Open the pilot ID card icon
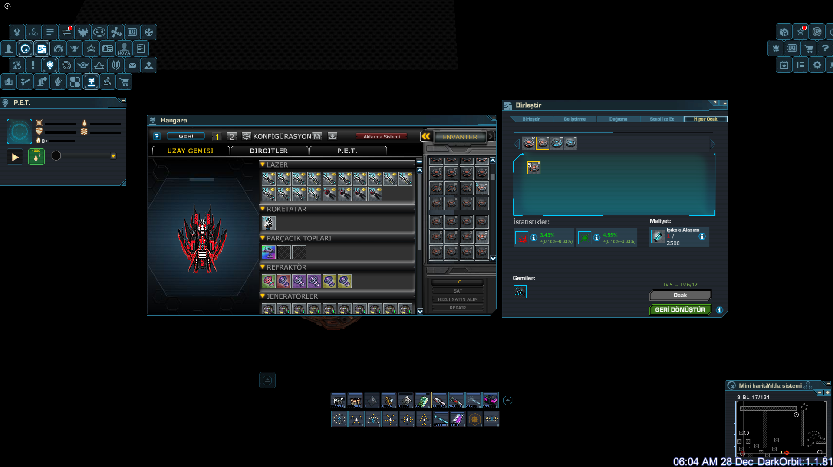 coord(108,49)
